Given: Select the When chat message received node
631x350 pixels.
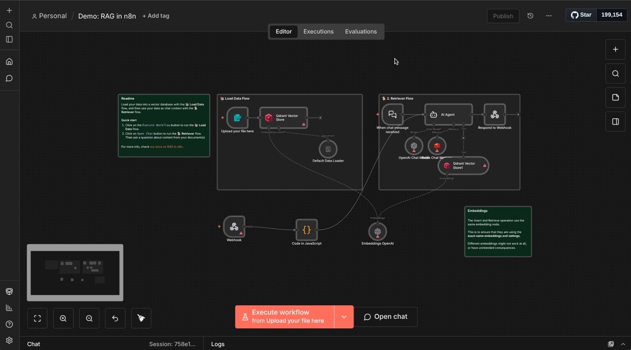Looking at the screenshot, I should 392,114.
